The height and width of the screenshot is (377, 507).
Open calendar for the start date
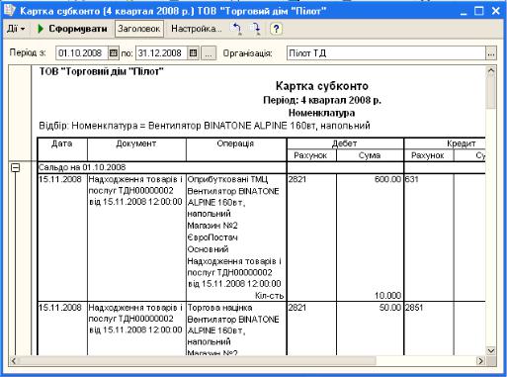(113, 53)
